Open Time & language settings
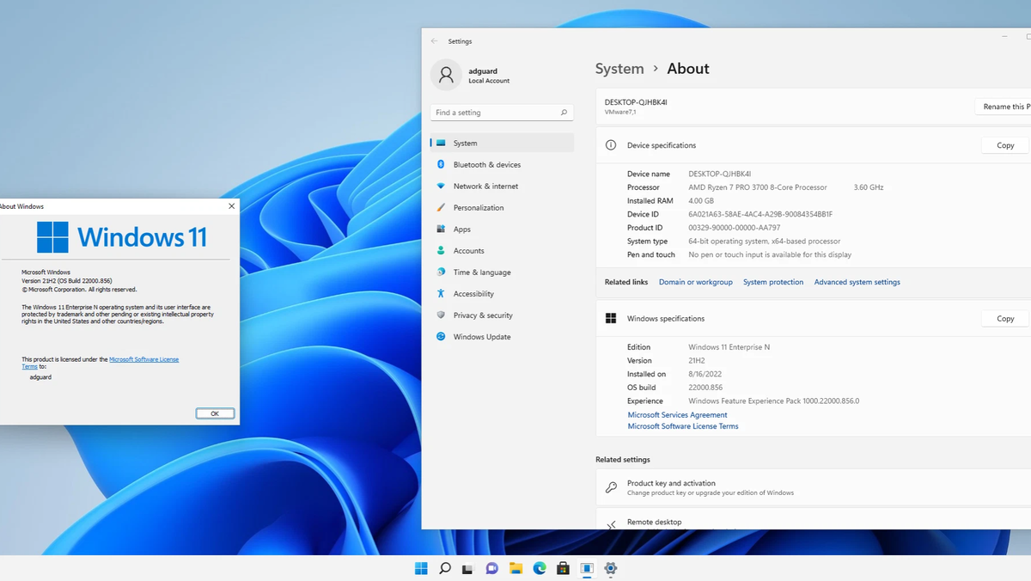Image resolution: width=1031 pixels, height=581 pixels. click(x=502, y=272)
